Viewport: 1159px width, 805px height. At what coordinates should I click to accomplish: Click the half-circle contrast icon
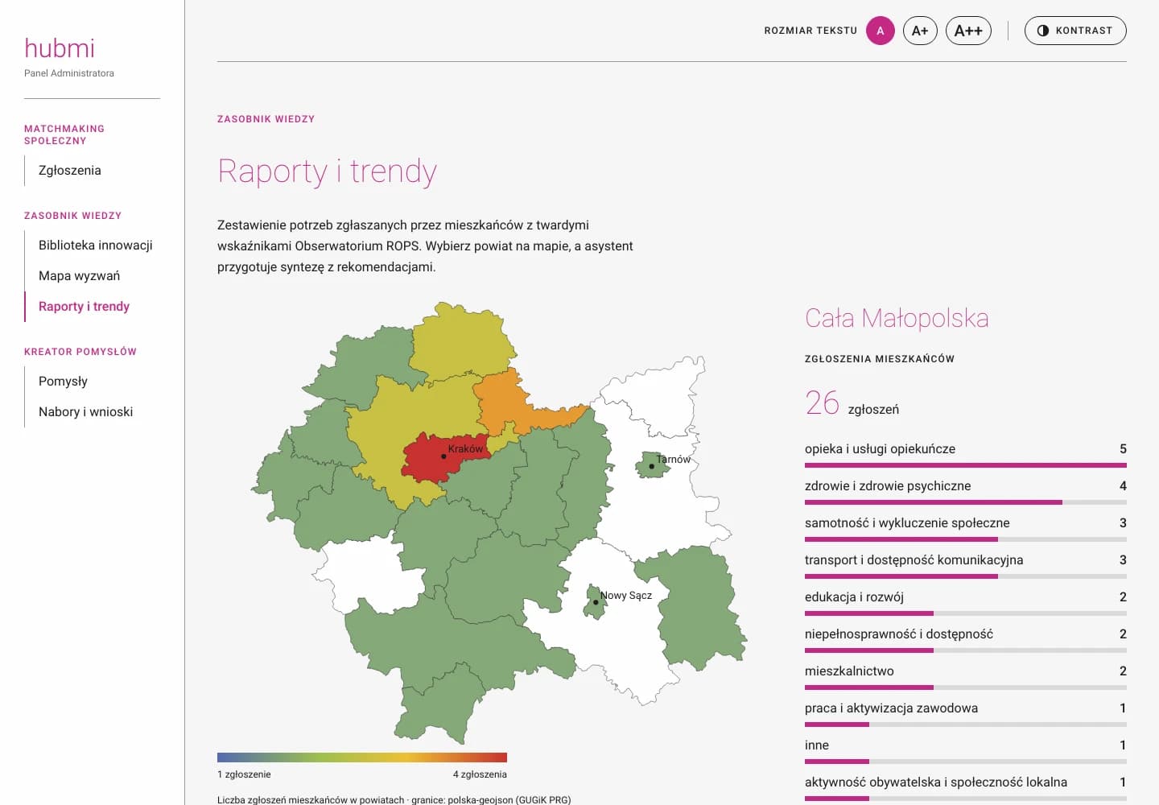coord(1043,31)
